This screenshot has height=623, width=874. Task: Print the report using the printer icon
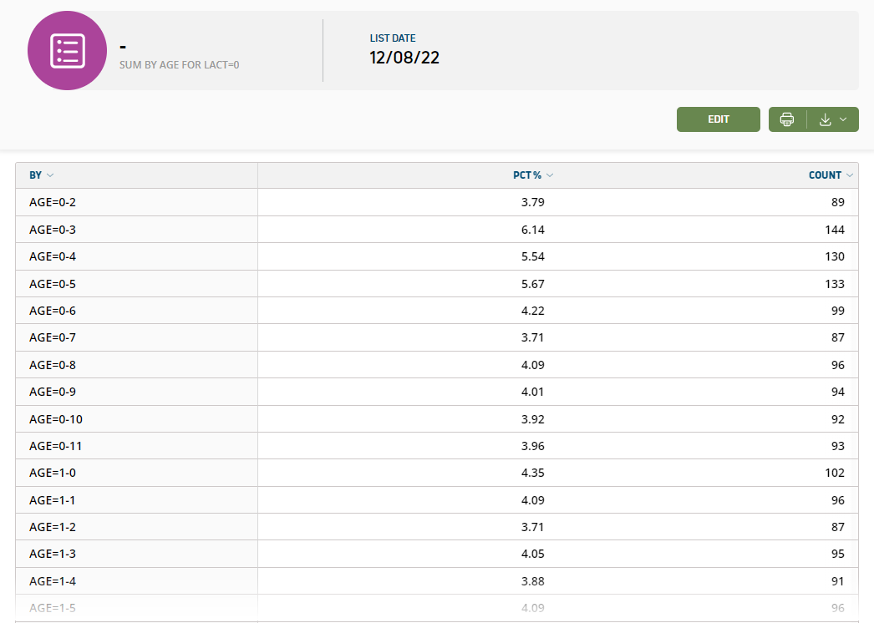coord(786,119)
